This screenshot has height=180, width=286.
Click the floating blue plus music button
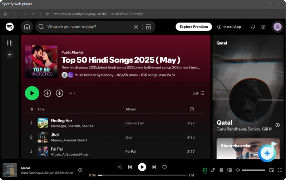[267, 153]
